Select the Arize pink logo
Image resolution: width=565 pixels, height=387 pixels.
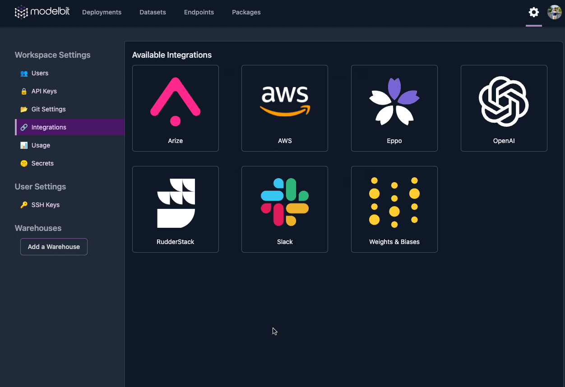click(x=176, y=101)
